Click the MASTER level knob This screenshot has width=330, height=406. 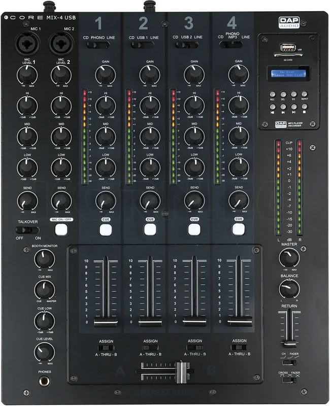289,258
